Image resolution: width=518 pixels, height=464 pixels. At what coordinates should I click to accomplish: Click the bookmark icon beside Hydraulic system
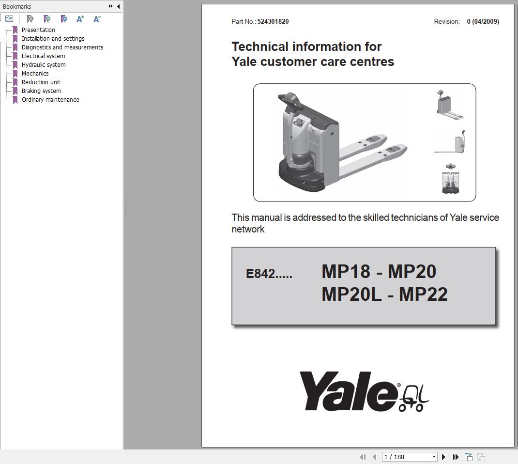coord(15,65)
